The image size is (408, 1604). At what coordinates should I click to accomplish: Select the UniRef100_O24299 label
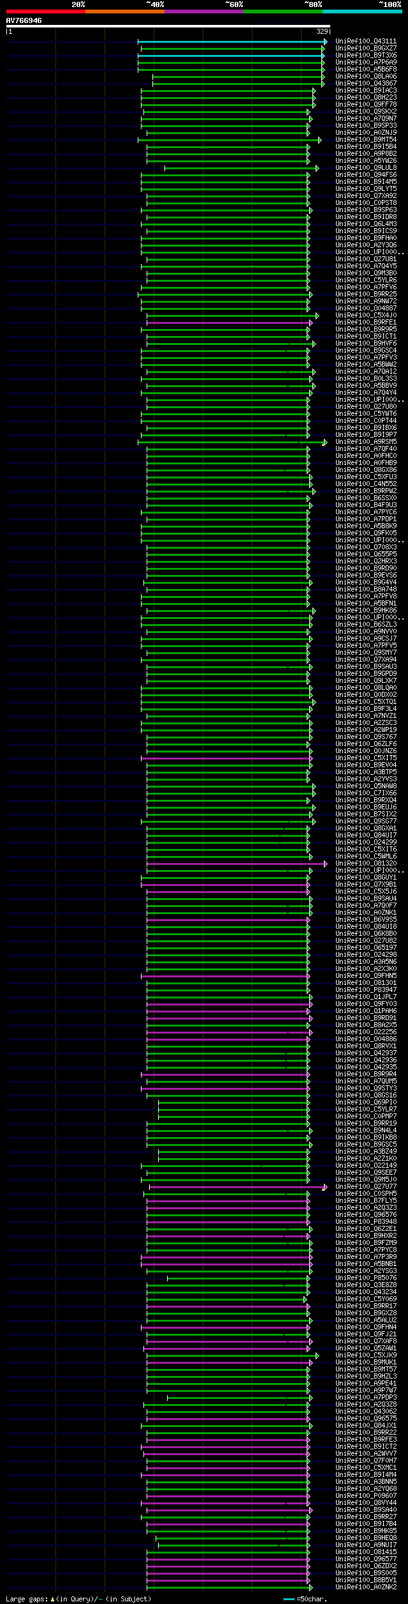pyautogui.click(x=366, y=843)
